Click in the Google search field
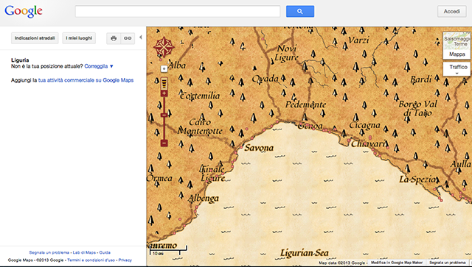472x267 pixels. coord(178,12)
